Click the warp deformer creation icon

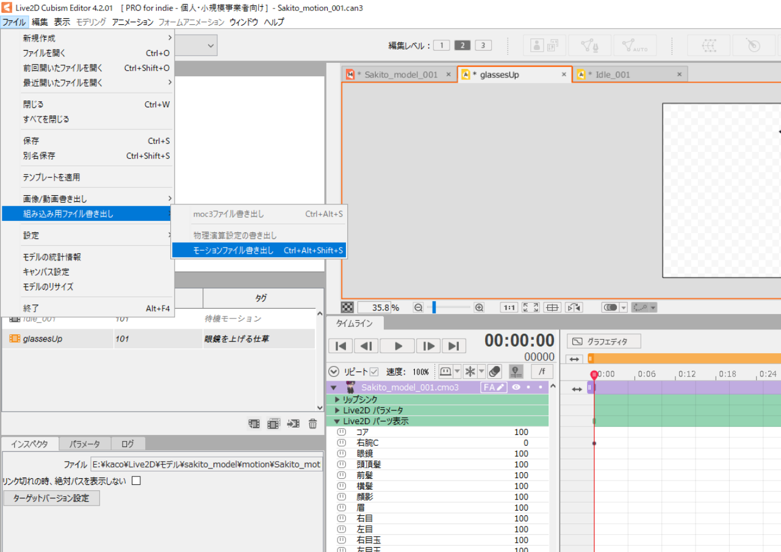[708, 45]
